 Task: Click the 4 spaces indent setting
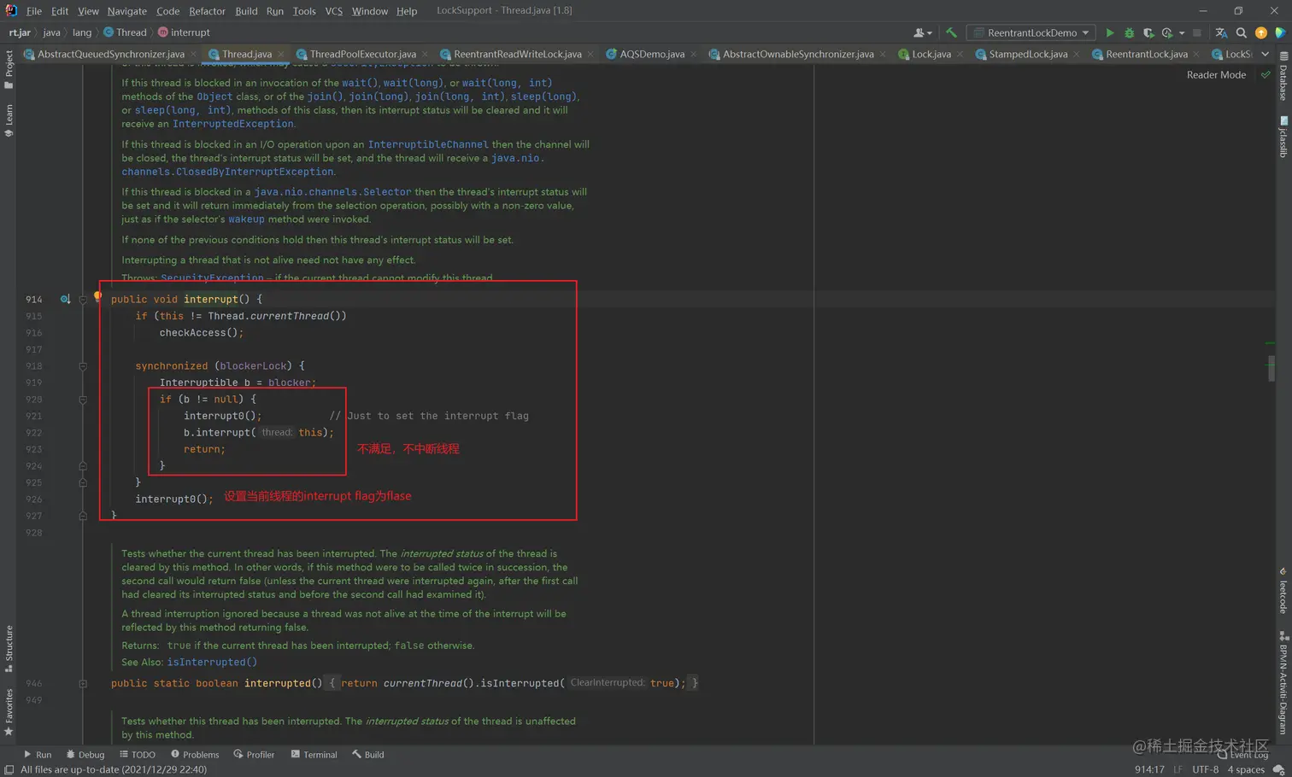tap(1246, 769)
